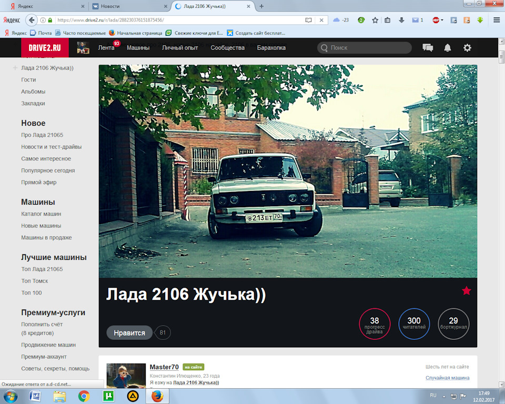Open Машины in the navigation bar
The height and width of the screenshot is (404, 505).
pyautogui.click(x=138, y=48)
